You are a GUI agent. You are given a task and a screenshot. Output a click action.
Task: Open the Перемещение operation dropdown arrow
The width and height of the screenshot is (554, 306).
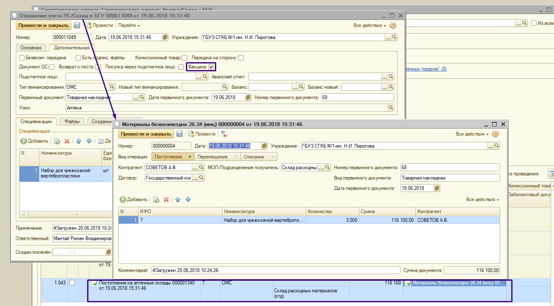[236, 157]
